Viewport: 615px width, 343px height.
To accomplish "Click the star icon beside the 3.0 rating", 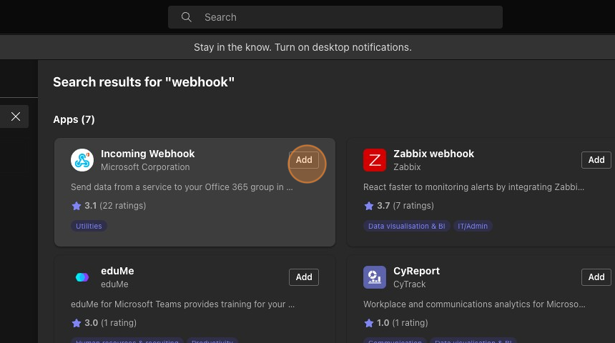I will (77, 323).
